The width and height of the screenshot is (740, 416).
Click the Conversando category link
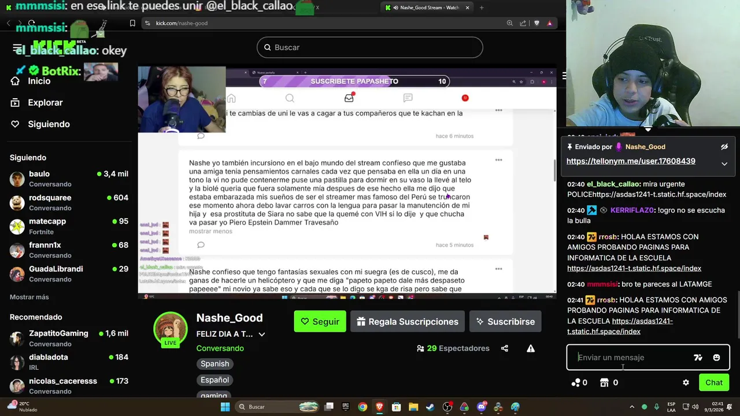[220, 348]
